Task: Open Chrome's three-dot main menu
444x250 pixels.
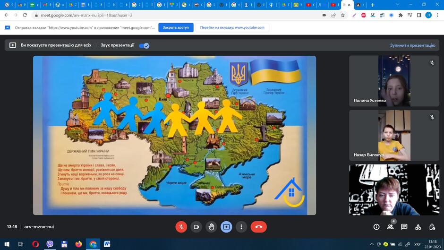Action: coord(438,15)
